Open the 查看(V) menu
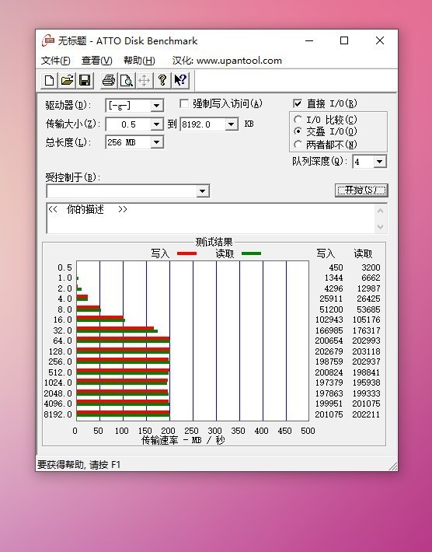This screenshot has height=552, width=432. point(97,61)
